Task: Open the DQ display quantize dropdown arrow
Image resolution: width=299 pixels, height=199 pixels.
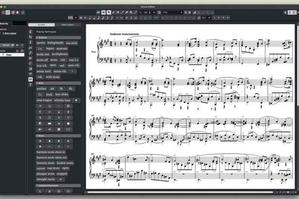Action: click(75, 17)
